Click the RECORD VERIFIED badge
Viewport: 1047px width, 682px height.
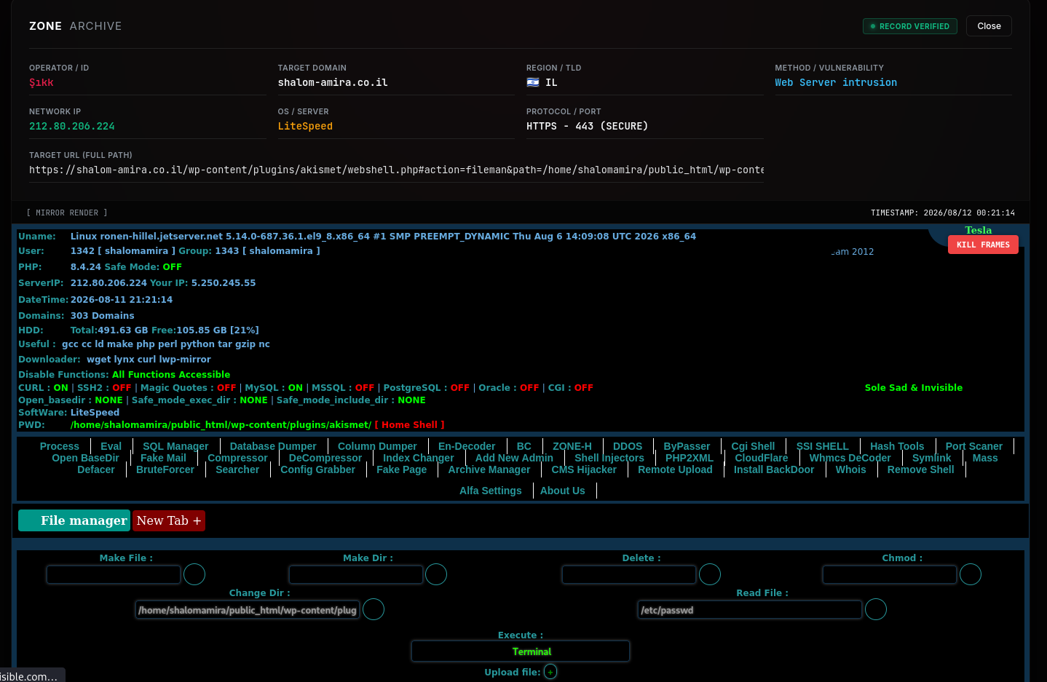pyautogui.click(x=910, y=26)
